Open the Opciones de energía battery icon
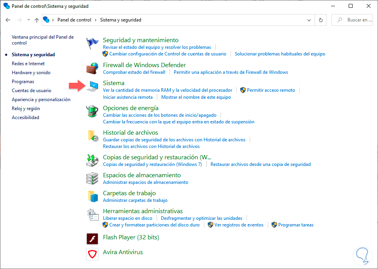 (x=92, y=111)
